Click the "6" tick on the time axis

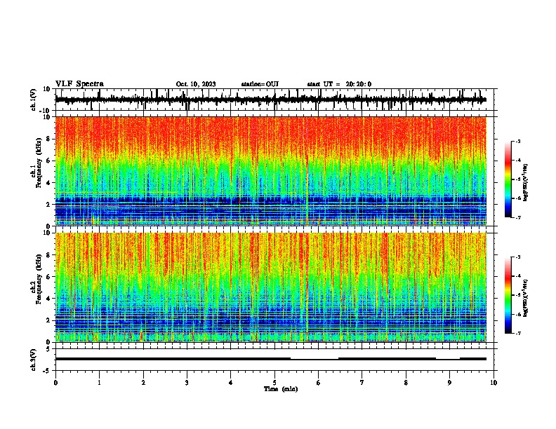click(318, 383)
